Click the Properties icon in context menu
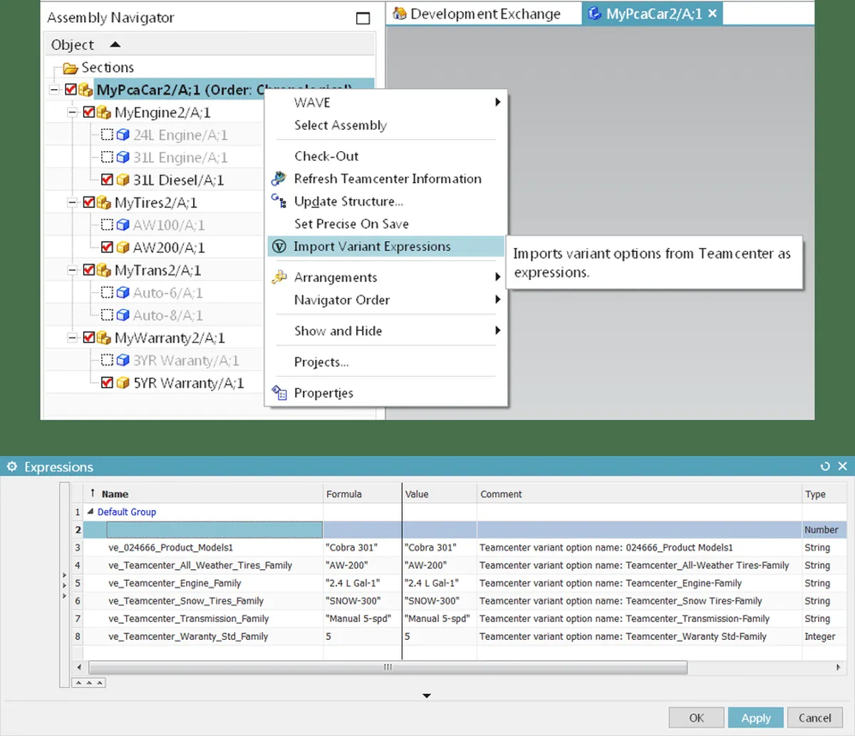This screenshot has width=855, height=736. coord(279,393)
